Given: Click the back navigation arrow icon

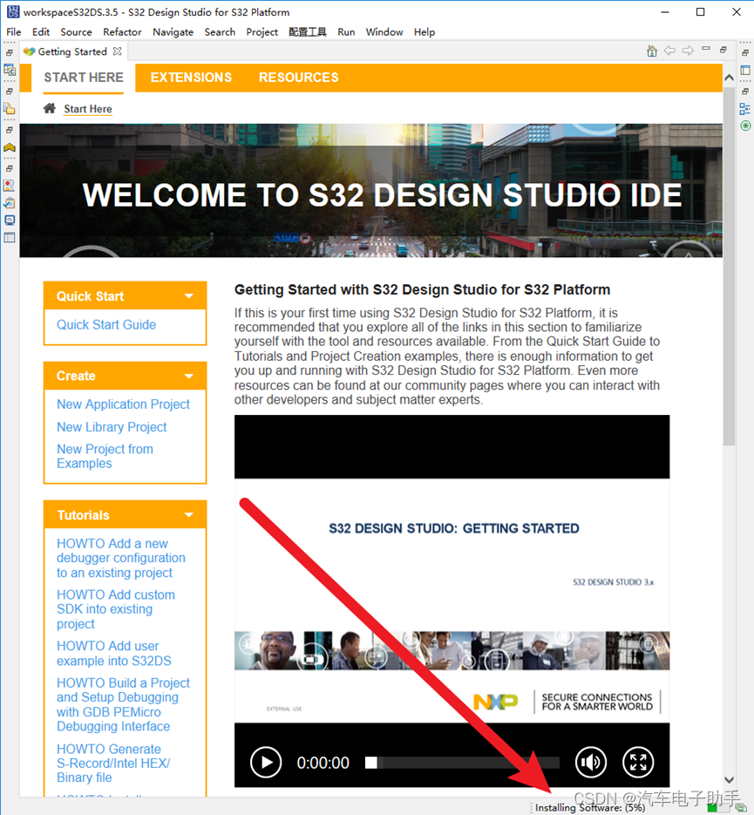Looking at the screenshot, I should point(669,51).
